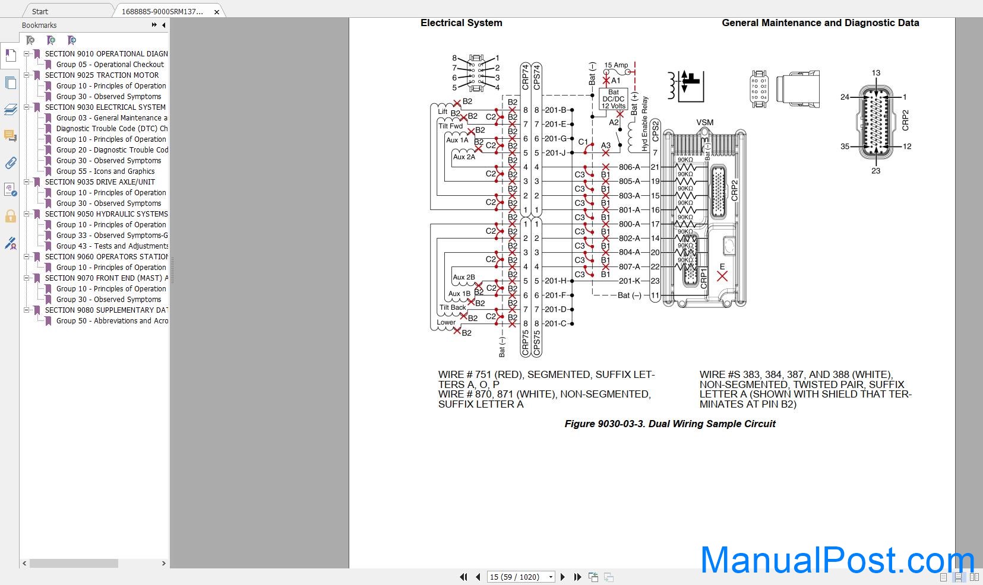Switch to single page layout
This screenshot has height=585, width=983.
(944, 577)
